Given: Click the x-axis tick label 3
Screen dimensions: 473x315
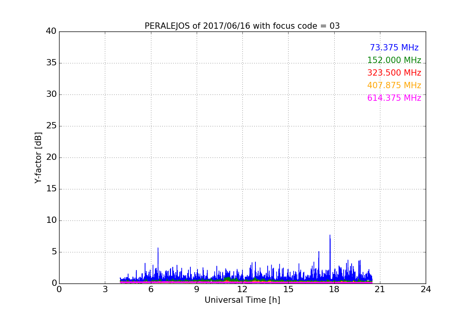Looking at the screenshot, I should [x=105, y=289].
